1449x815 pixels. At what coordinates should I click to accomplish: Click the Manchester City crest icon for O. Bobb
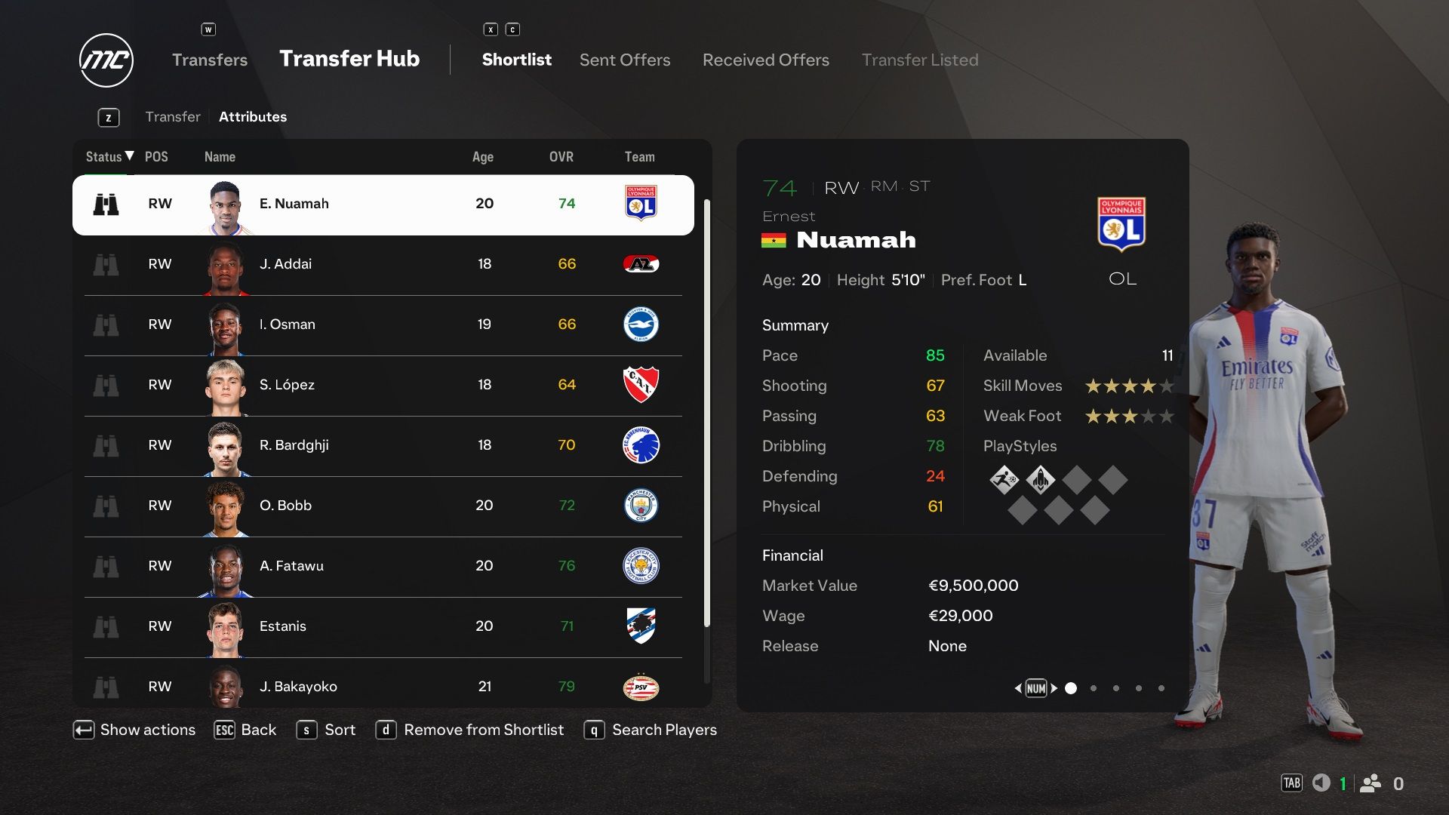640,505
